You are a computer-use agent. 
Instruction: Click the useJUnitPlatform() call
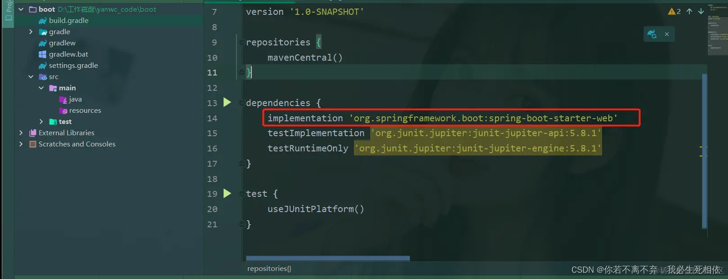316,209
